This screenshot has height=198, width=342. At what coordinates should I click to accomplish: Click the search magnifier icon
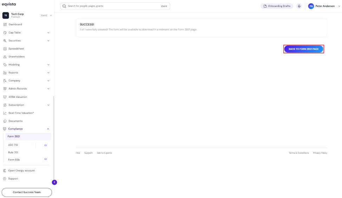[64, 6]
